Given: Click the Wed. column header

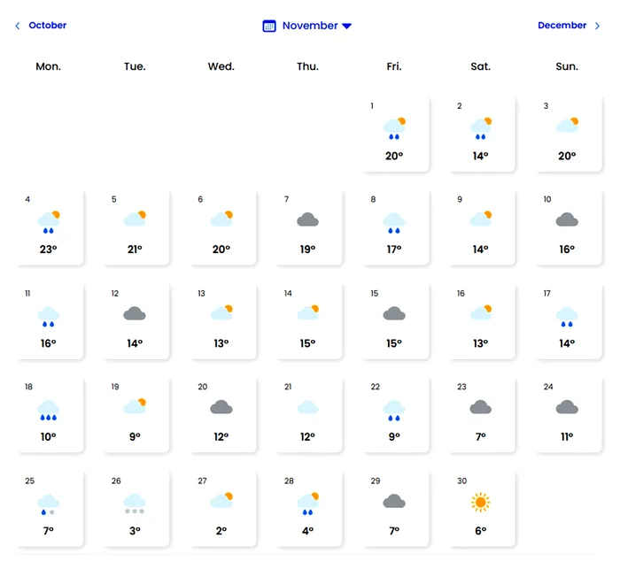Looking at the screenshot, I should [221, 66].
